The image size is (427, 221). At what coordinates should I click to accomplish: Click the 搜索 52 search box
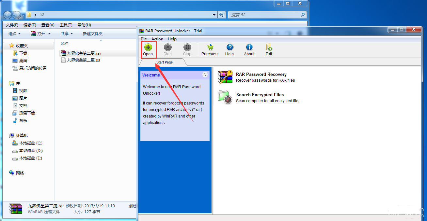267,15
